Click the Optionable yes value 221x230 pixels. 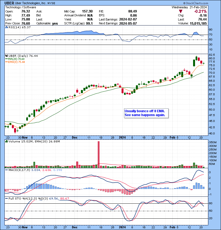55,24
